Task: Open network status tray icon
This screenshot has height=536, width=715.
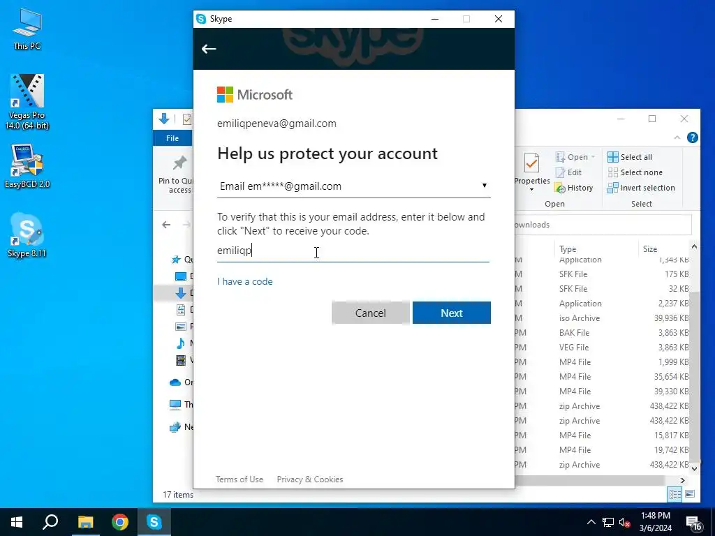Action: [x=608, y=522]
